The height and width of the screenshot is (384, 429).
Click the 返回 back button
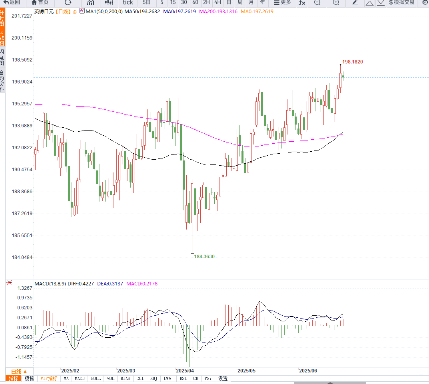(12, 2)
